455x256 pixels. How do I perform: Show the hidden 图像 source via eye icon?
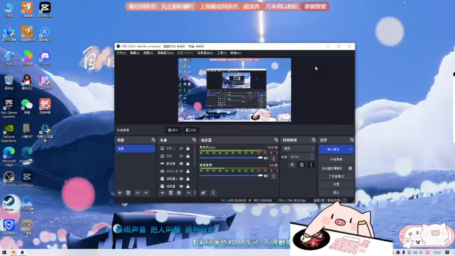[x=181, y=156]
